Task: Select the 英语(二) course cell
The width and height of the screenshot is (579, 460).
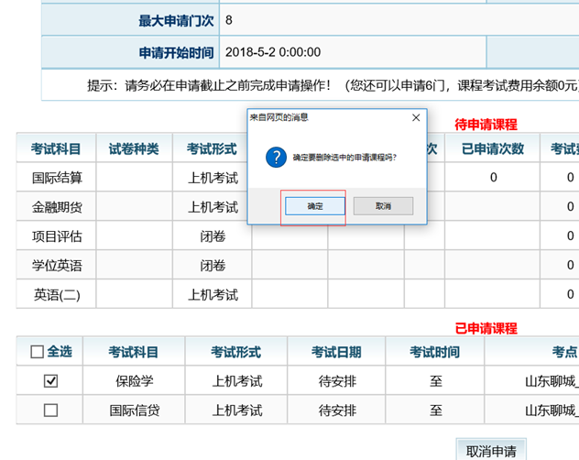Action: click(x=56, y=295)
